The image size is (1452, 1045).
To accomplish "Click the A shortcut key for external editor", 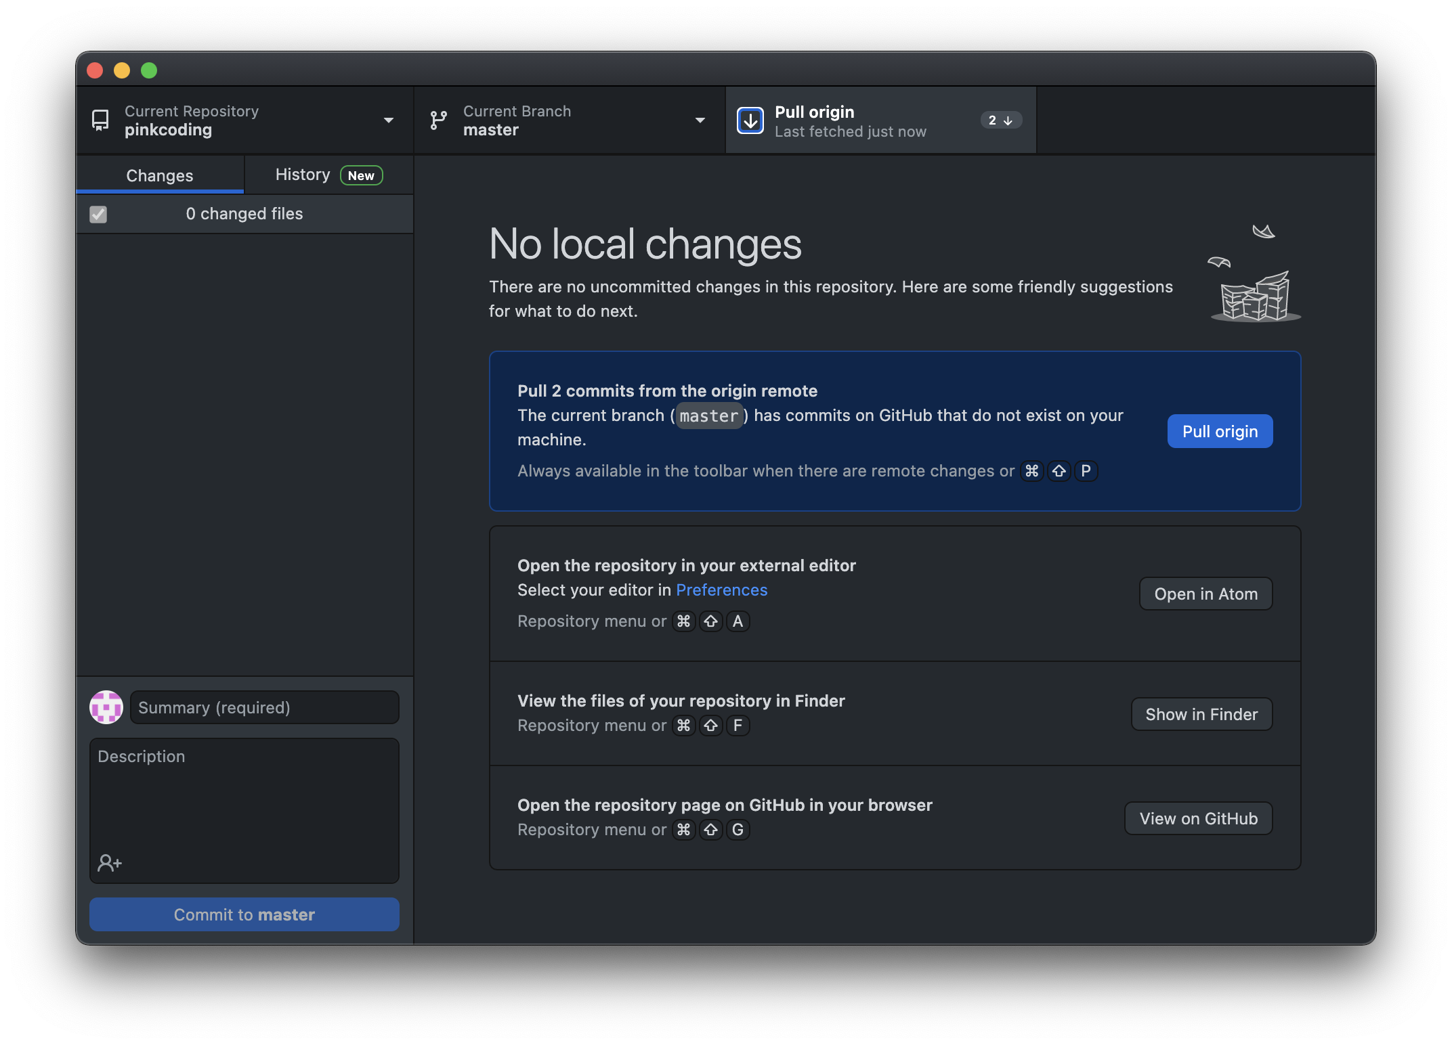I will [x=738, y=621].
